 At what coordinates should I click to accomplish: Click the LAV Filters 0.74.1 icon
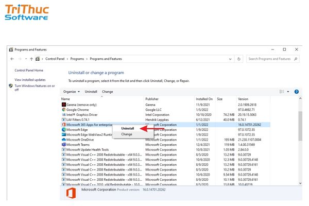point(64,119)
